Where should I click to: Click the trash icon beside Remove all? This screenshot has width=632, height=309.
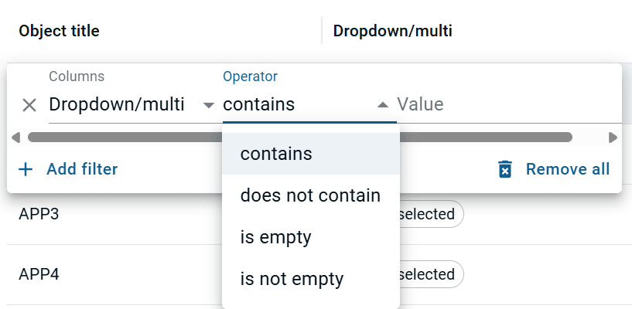click(505, 169)
